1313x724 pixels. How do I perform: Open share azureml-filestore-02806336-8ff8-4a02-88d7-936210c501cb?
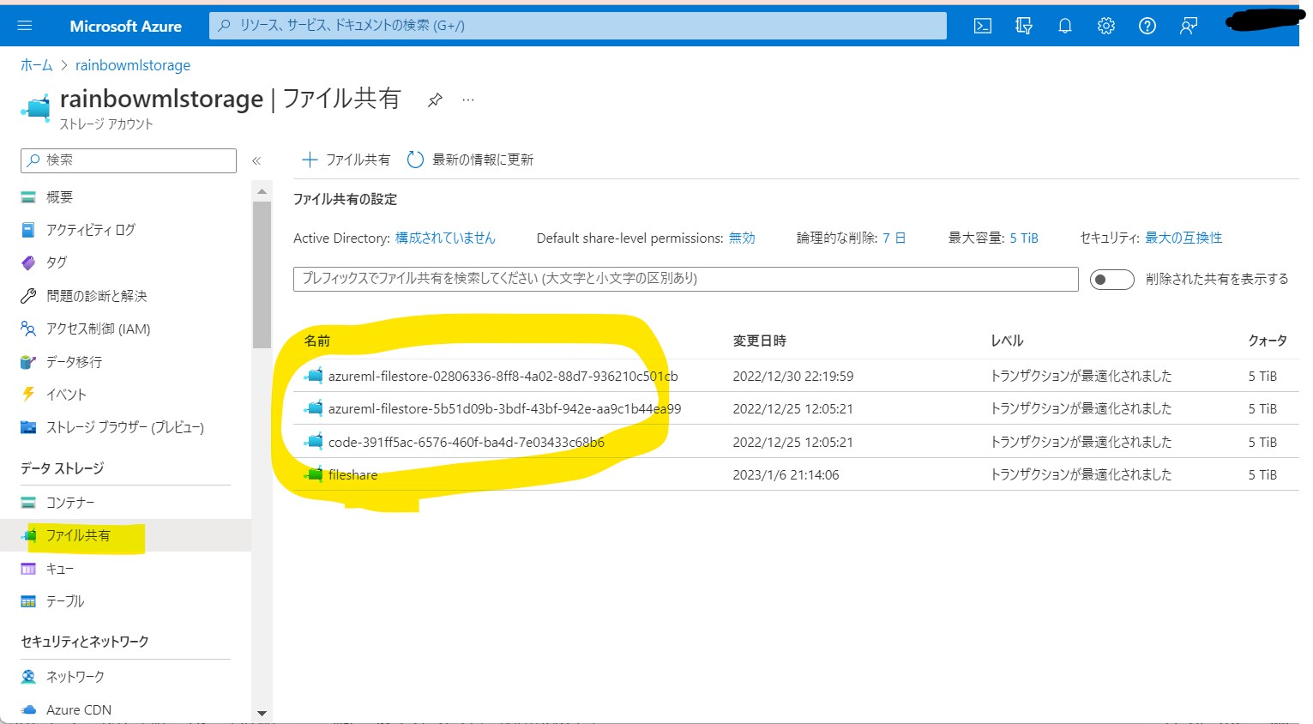(x=503, y=376)
